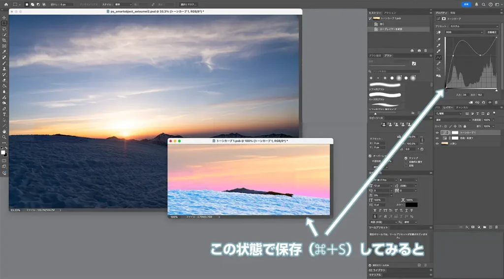The image size is (504, 279).
Task: Create new group folder icon in Layers
Action: coord(485,227)
